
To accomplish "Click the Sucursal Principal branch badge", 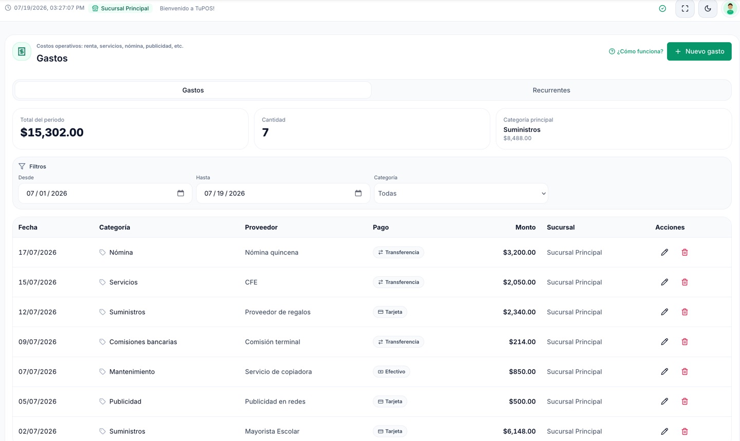I will (121, 8).
